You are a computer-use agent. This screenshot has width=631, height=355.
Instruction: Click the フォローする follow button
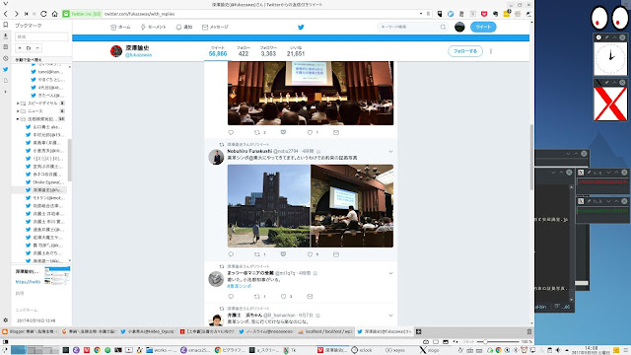pyautogui.click(x=465, y=51)
